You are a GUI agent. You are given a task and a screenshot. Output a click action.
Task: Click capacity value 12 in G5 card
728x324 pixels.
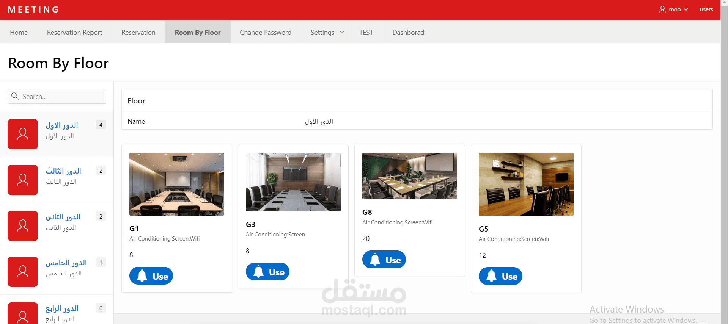click(482, 255)
